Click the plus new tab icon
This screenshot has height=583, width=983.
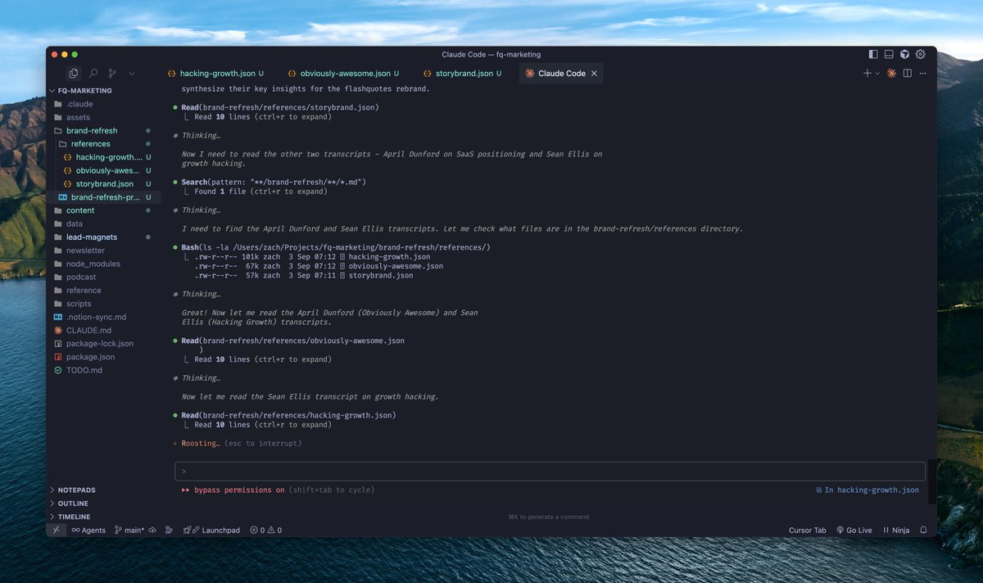click(x=867, y=73)
